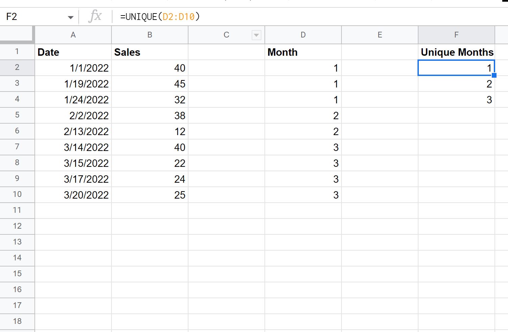Select column A header
Viewport: 508px width, 332px height.
[73, 35]
